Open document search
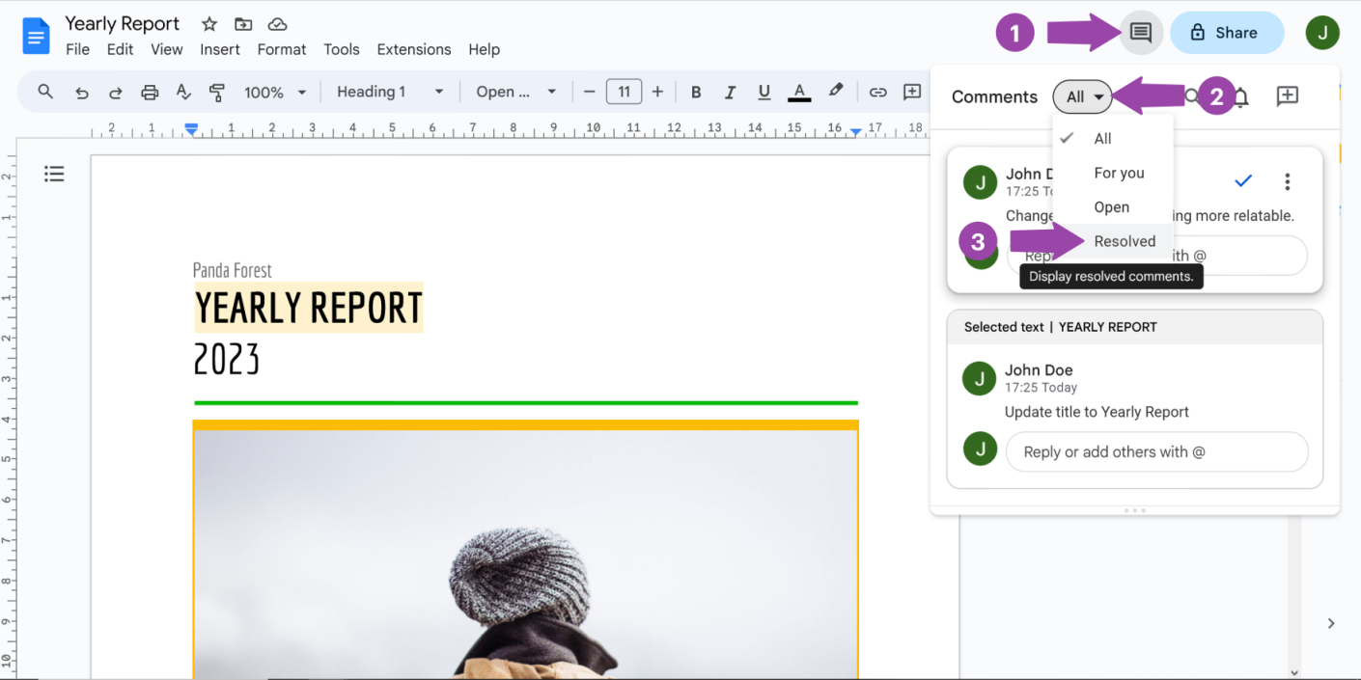 tap(44, 92)
